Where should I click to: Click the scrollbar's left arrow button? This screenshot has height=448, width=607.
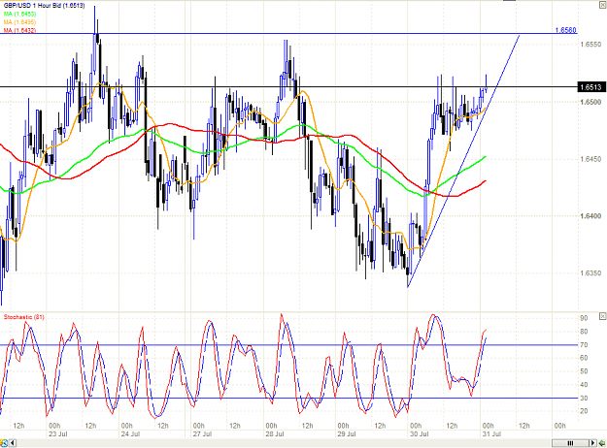click(13, 443)
